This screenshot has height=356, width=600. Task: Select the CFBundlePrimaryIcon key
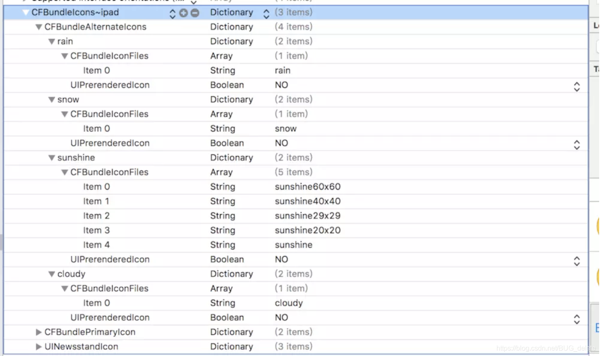pos(90,332)
